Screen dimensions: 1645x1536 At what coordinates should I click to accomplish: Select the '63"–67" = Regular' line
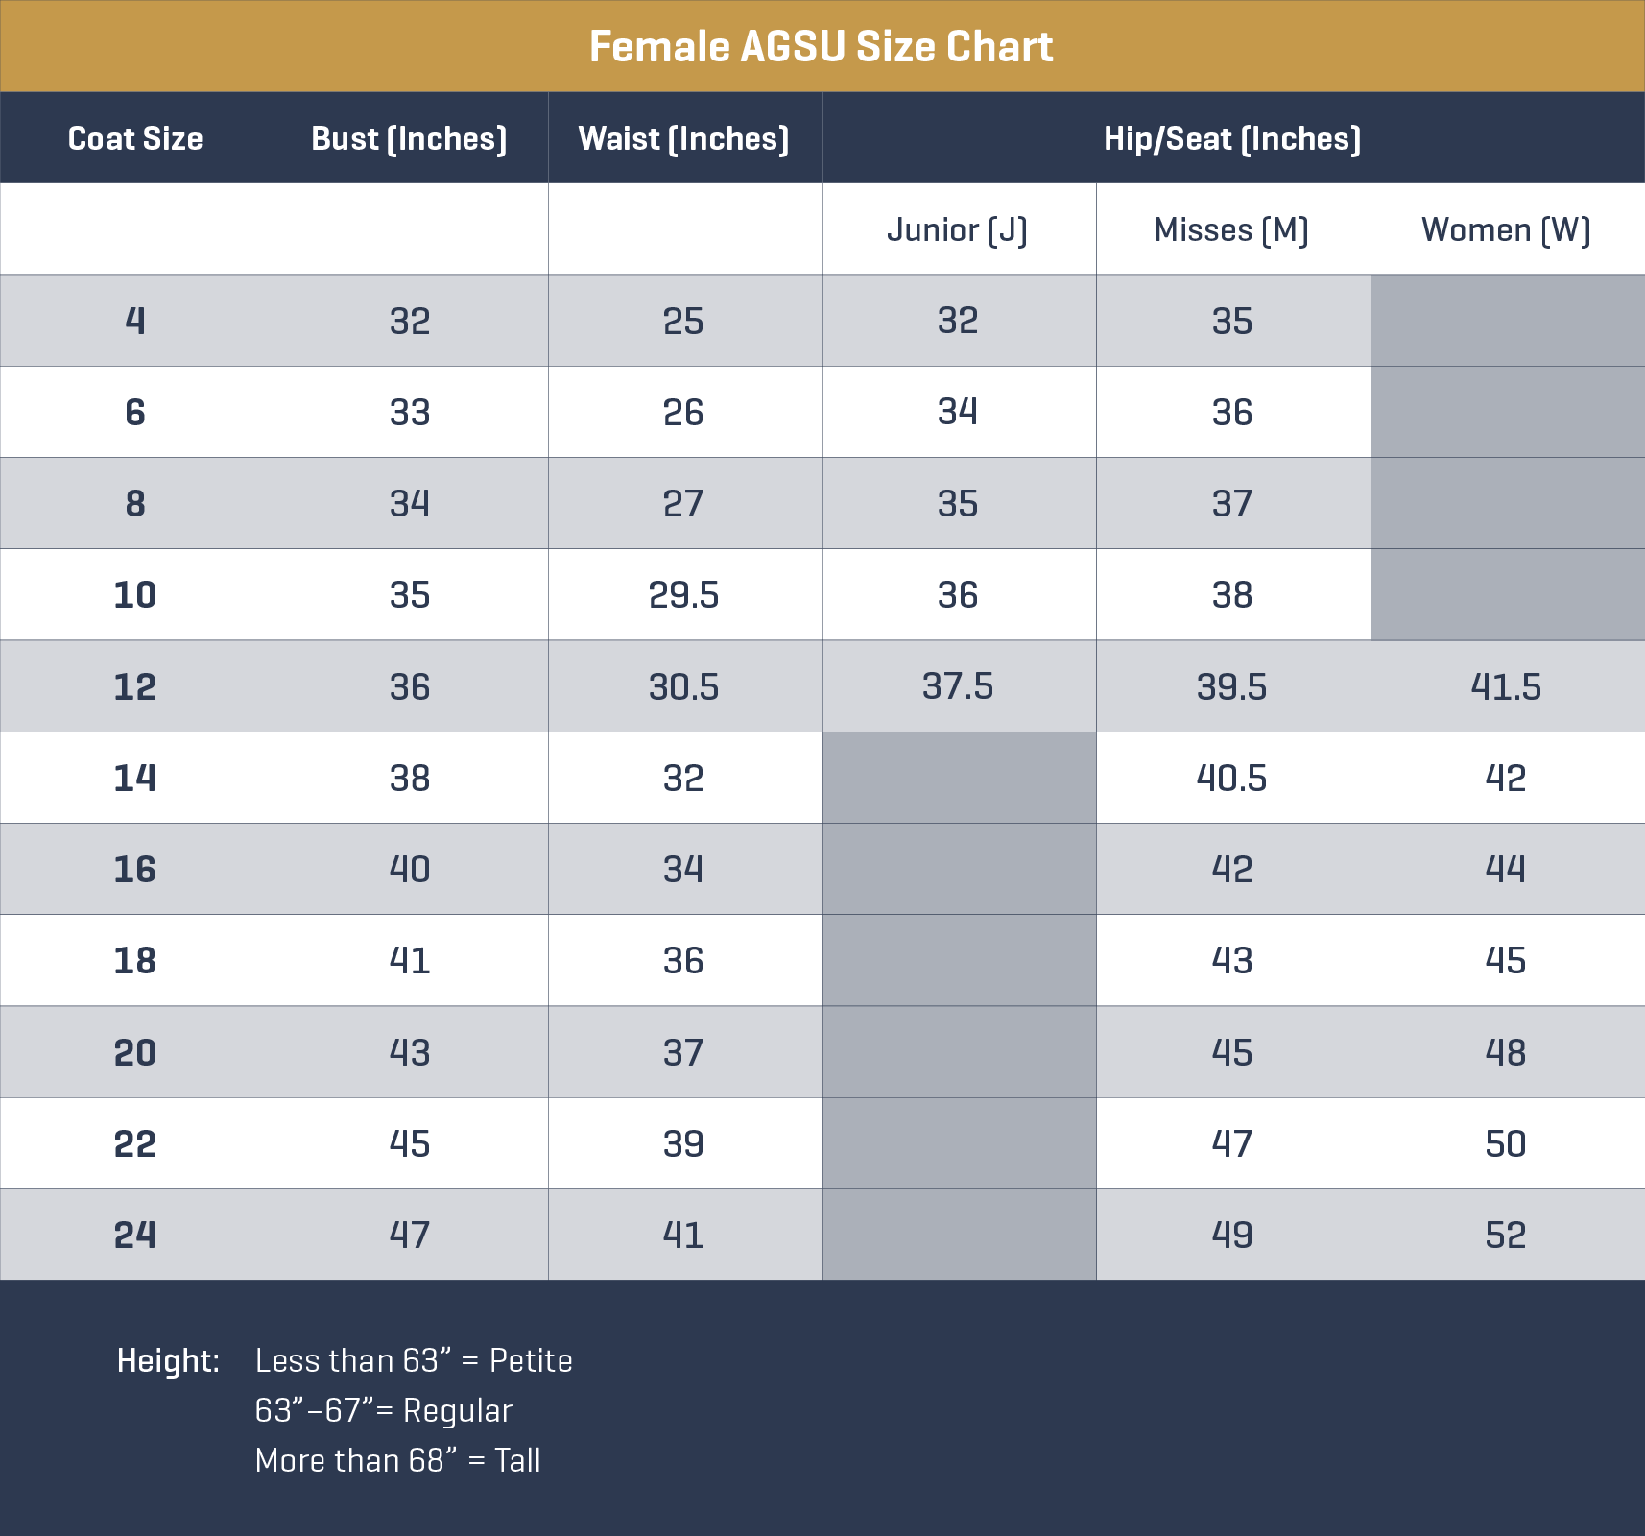point(384,1410)
